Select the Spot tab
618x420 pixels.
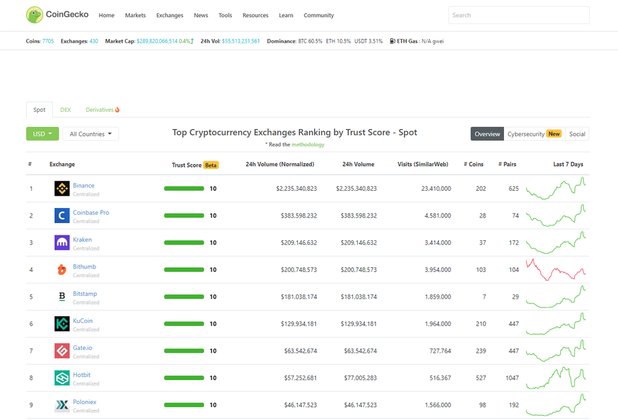[x=39, y=110]
